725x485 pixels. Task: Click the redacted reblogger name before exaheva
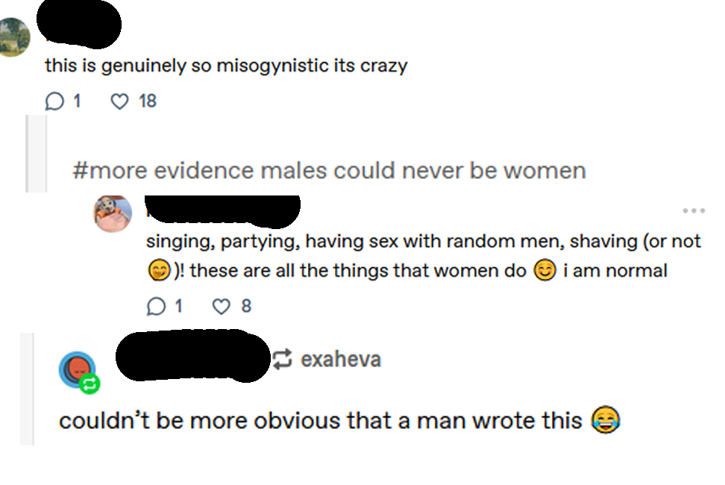coord(193,359)
